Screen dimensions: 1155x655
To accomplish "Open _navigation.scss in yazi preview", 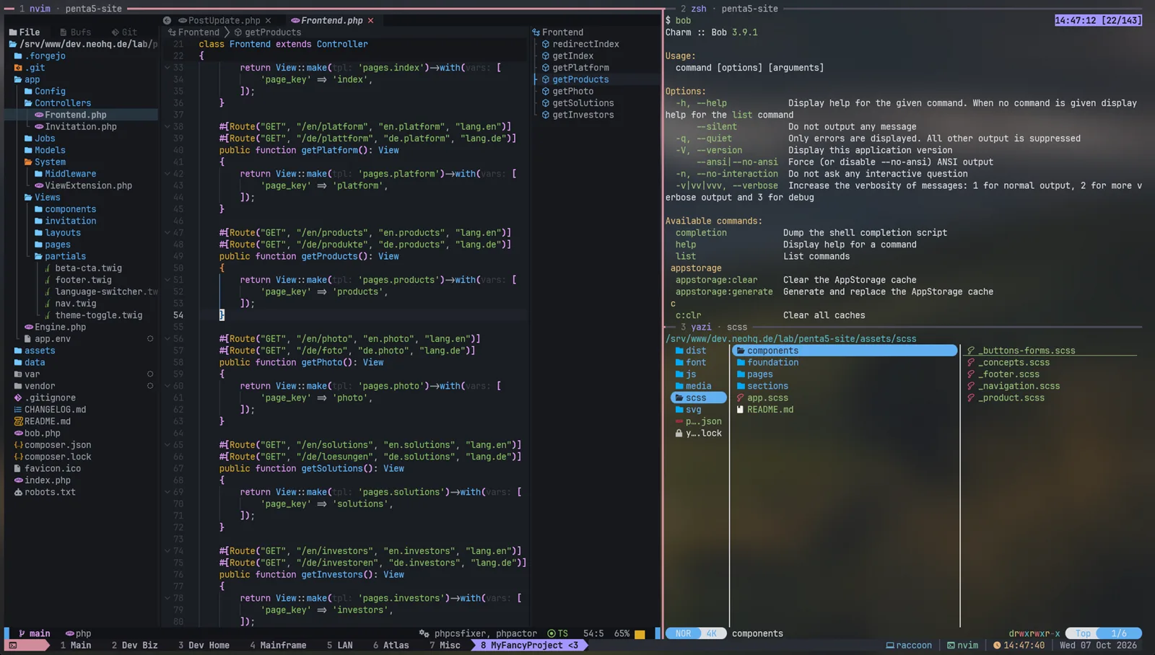I will click(x=1019, y=386).
